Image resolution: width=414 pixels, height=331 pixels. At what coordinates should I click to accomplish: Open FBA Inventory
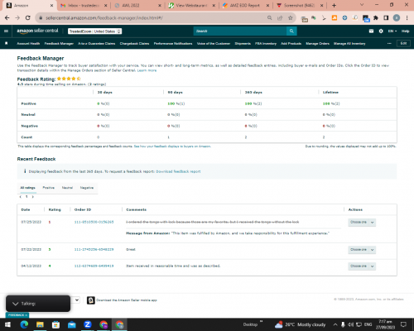pyautogui.click(x=266, y=44)
